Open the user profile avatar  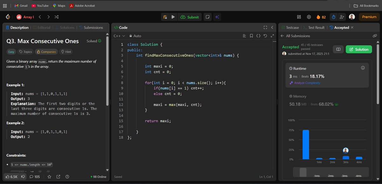pyautogui.click(x=352, y=17)
